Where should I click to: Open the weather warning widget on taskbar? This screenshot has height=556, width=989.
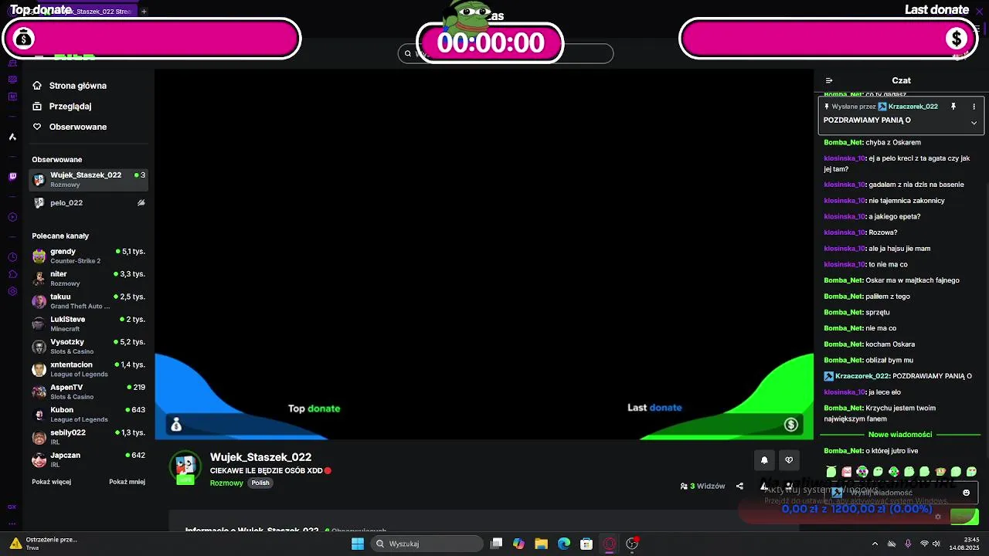(43, 544)
